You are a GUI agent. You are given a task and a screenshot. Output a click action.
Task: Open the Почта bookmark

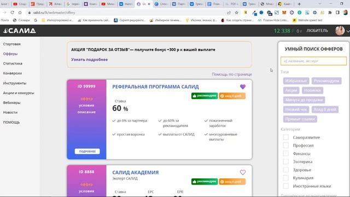click(x=5, y=20)
